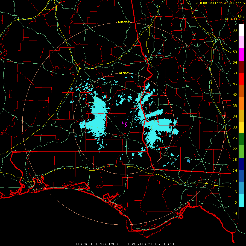Pick the navy blue legend swatch
The width and height of the screenshot is (246, 246).
pos(241,164)
